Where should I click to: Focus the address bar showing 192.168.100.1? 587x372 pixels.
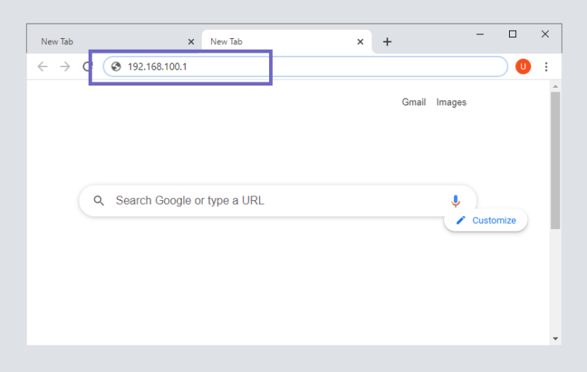pos(306,66)
